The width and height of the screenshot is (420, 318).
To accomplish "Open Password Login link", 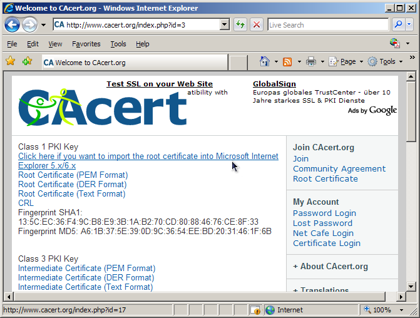I will (324, 213).
